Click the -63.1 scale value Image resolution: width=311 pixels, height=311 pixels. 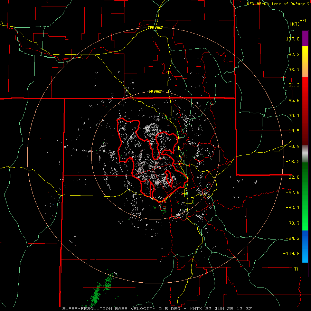click(x=293, y=208)
